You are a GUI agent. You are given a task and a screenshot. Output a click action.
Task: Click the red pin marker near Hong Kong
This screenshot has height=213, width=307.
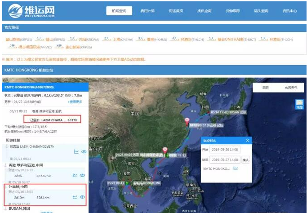pos(165,151)
